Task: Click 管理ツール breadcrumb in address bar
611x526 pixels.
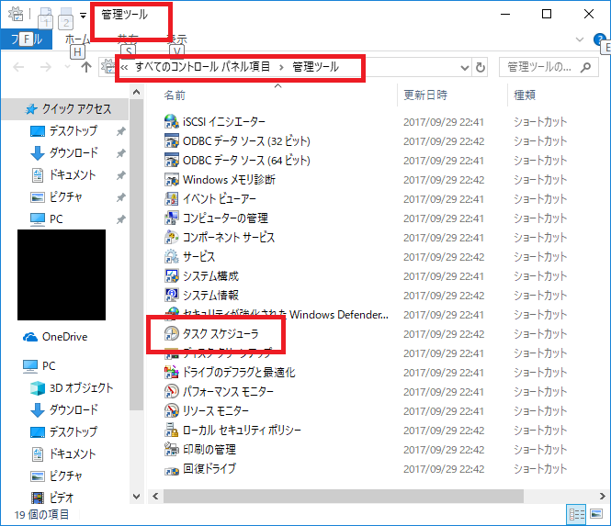Action: coord(316,67)
